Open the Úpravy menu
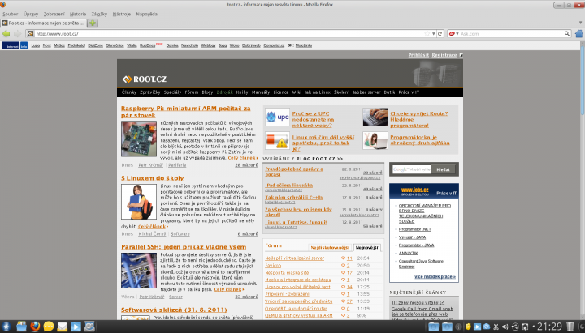Screen dimensions: 585x333 coord(31,14)
